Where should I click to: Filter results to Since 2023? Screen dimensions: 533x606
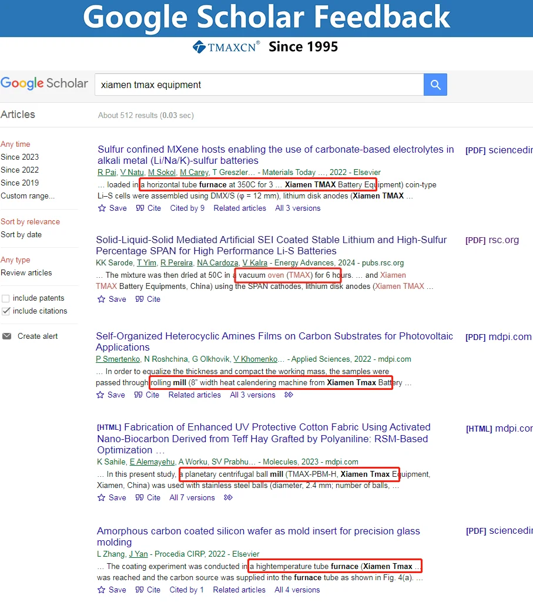point(19,157)
